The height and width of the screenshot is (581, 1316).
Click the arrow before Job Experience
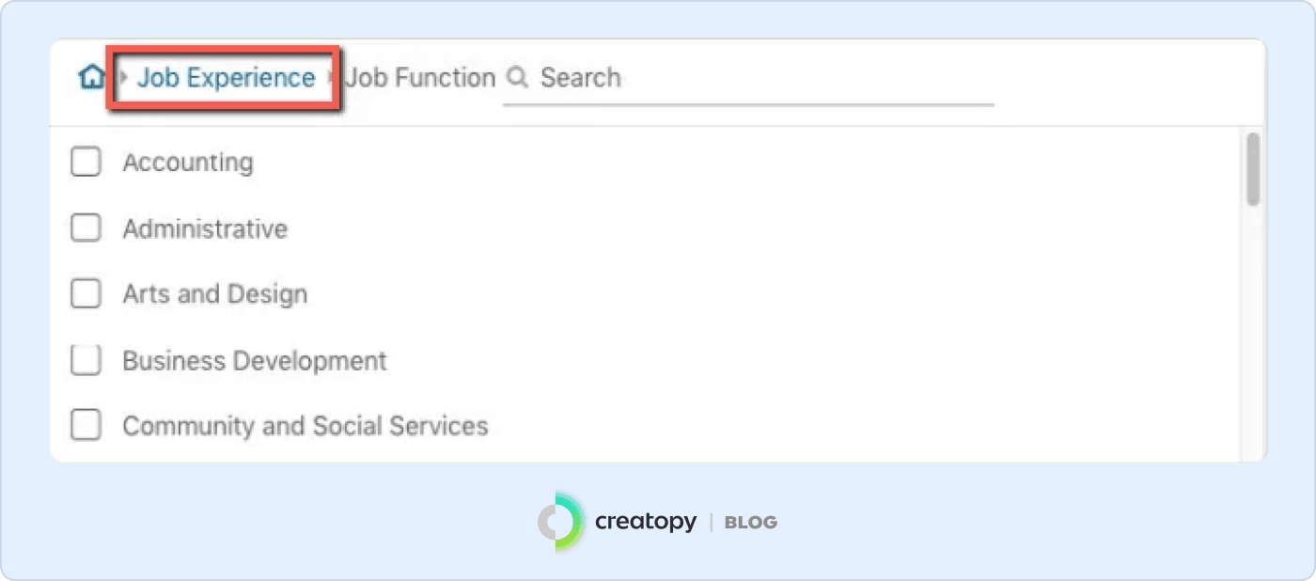tap(124, 77)
